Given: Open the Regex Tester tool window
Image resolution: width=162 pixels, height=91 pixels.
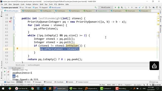Looking at the screenshot, I should [10, 82].
